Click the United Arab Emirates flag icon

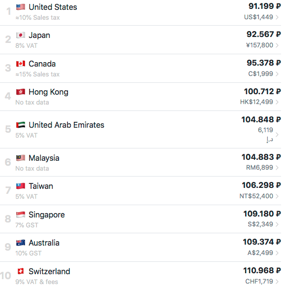(x=21, y=125)
